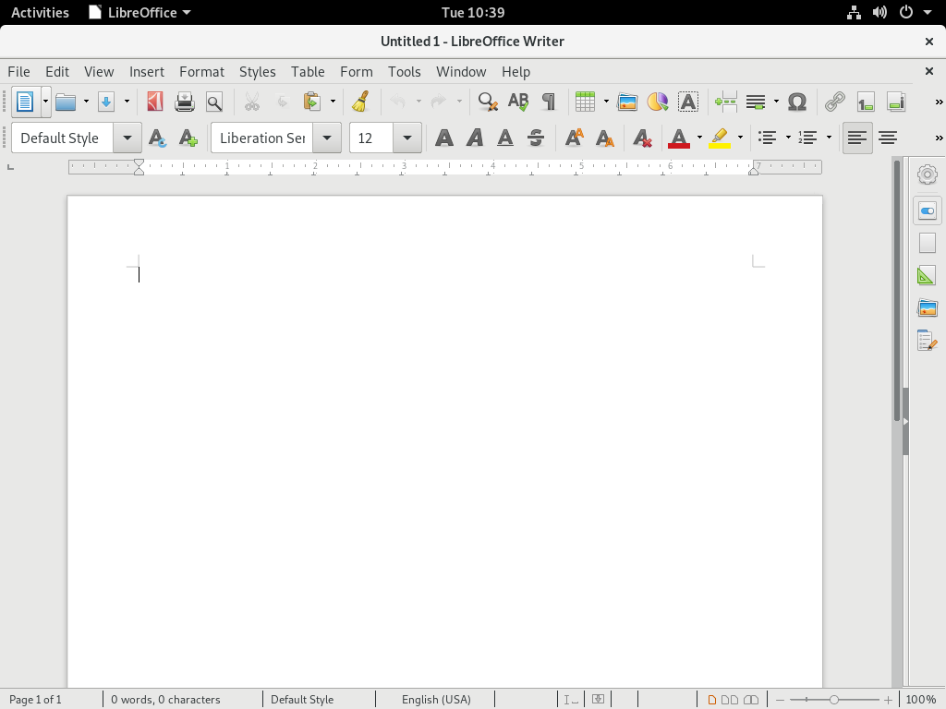
Task: Open sidebar settings gear menu
Action: 928,174
